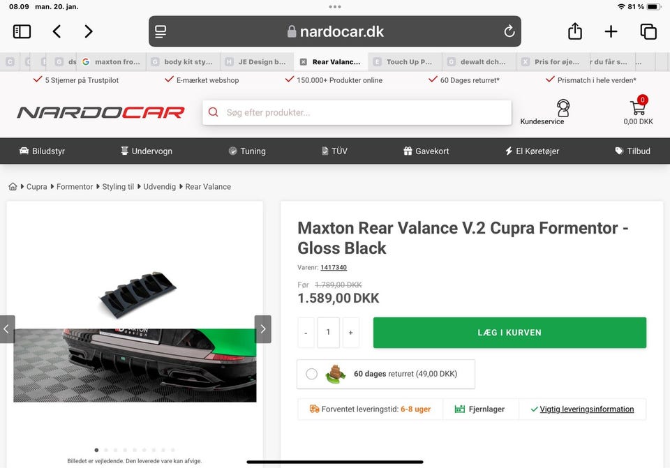Select the second image carousel dot

[106, 450]
